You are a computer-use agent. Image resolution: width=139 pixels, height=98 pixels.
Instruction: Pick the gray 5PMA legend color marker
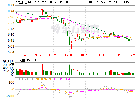pyautogui.click(x=94, y=2)
